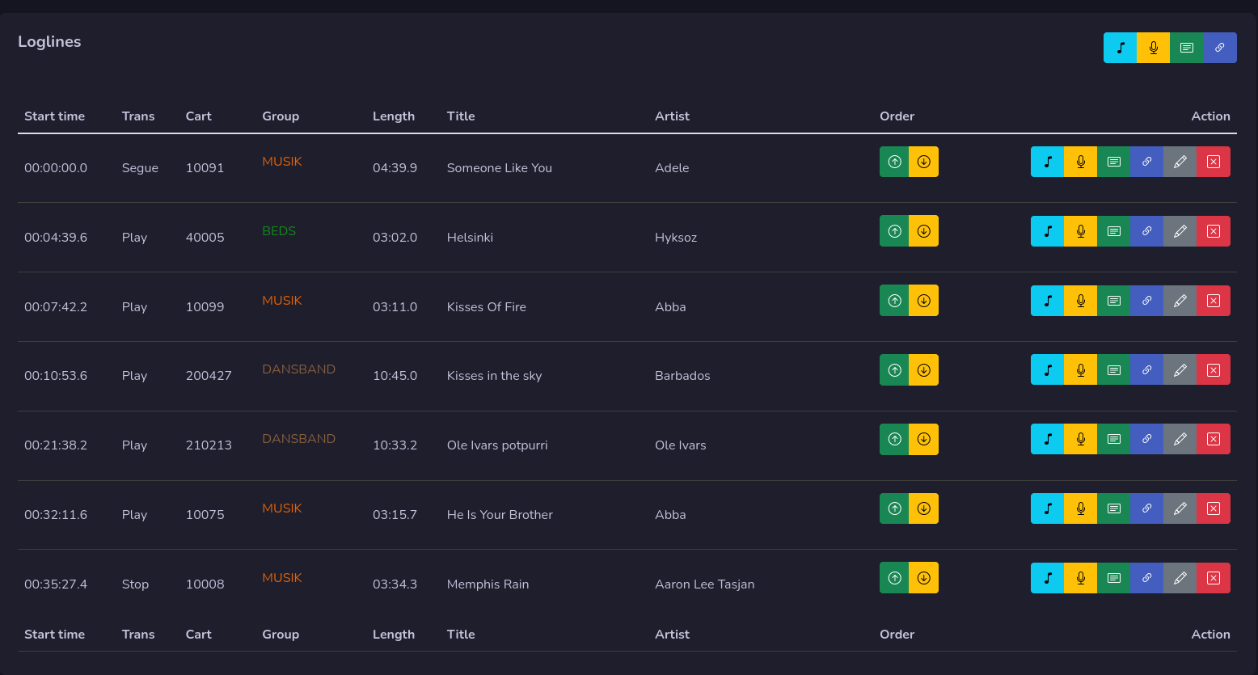
Task: Add voicetrack at Ole Ivars potpurri row
Action: point(1080,439)
